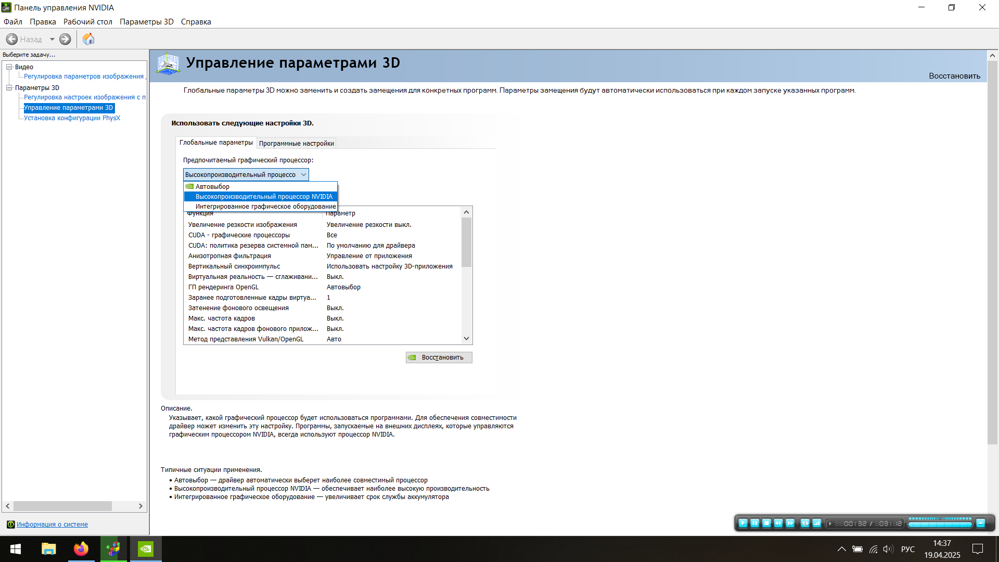Click the volume icon in system tray
This screenshot has height=562, width=999.
888,549
